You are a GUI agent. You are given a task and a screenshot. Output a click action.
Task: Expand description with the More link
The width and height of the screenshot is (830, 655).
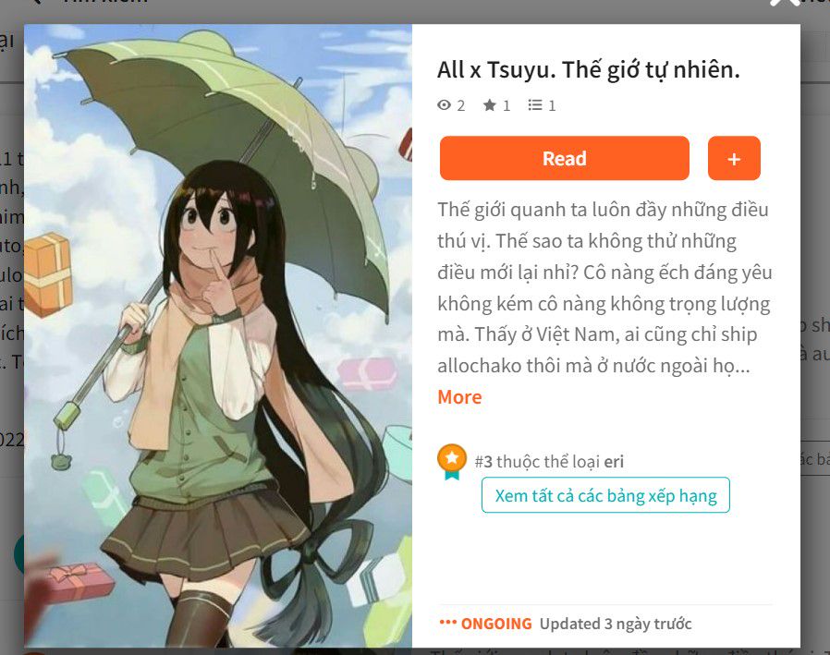click(x=459, y=397)
